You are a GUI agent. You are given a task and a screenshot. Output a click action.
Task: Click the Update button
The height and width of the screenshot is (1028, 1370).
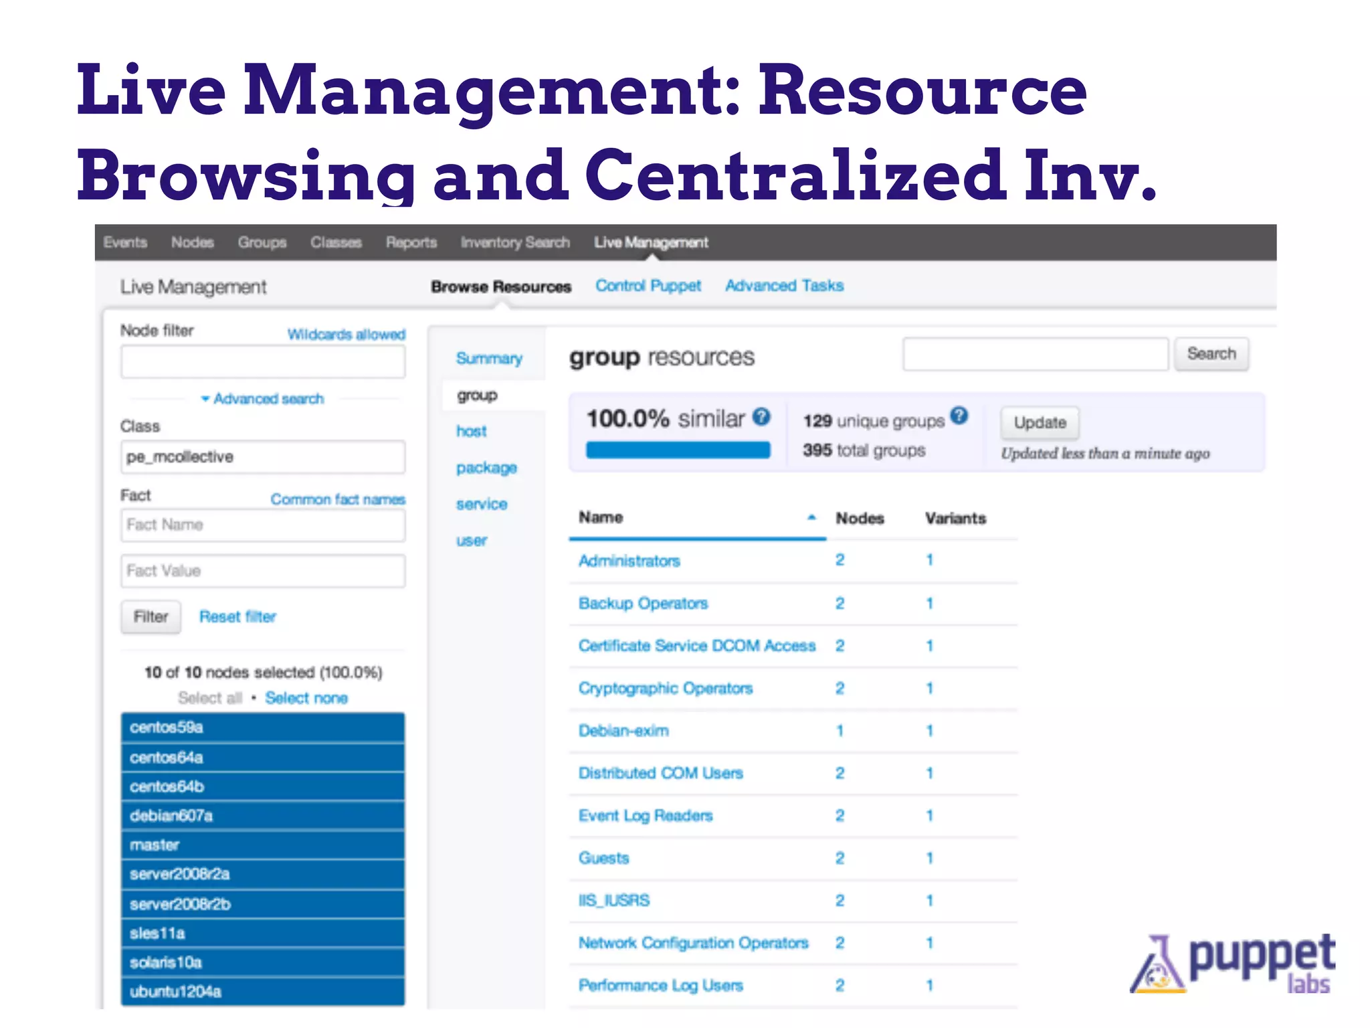[x=1040, y=422]
